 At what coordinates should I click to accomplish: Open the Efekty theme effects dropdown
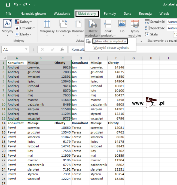[x=23, y=34]
